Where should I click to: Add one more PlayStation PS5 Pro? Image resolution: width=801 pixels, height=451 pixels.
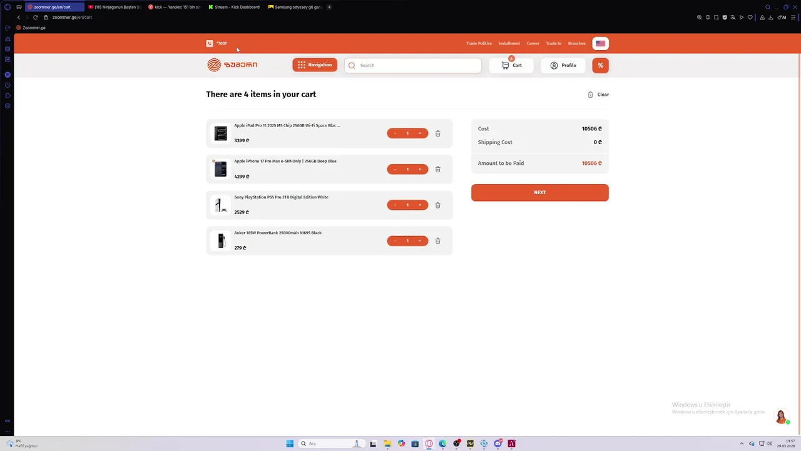point(420,205)
